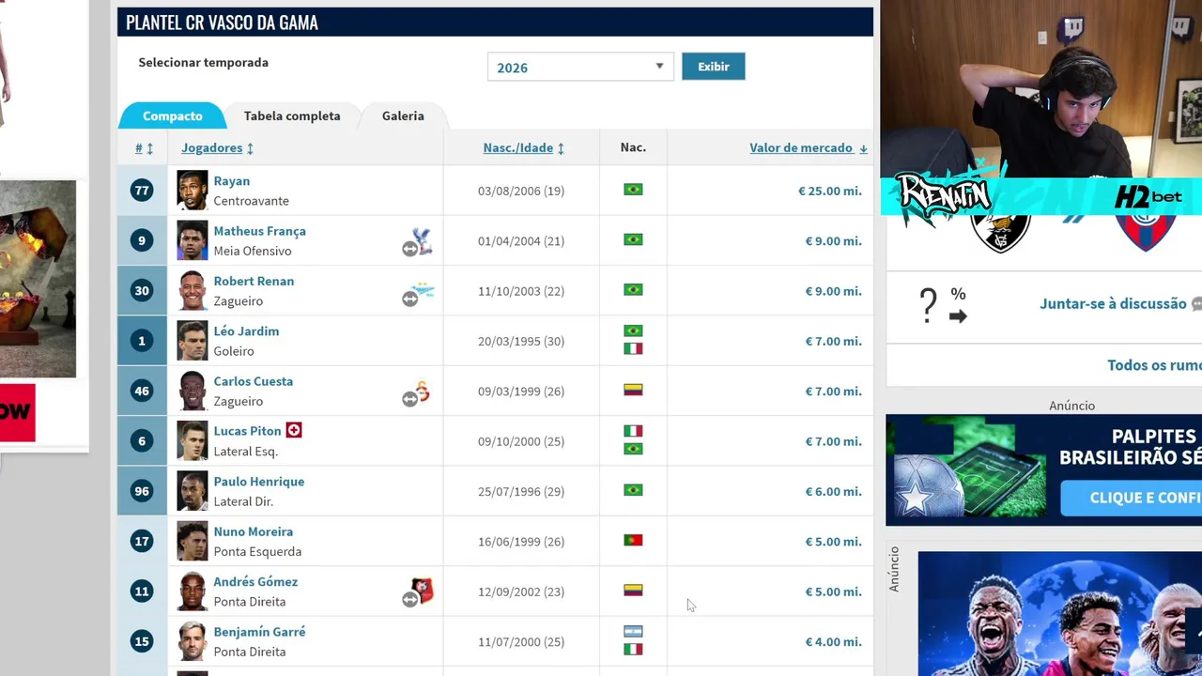Switch to the Compacto tab
1202x676 pixels.
click(x=172, y=115)
